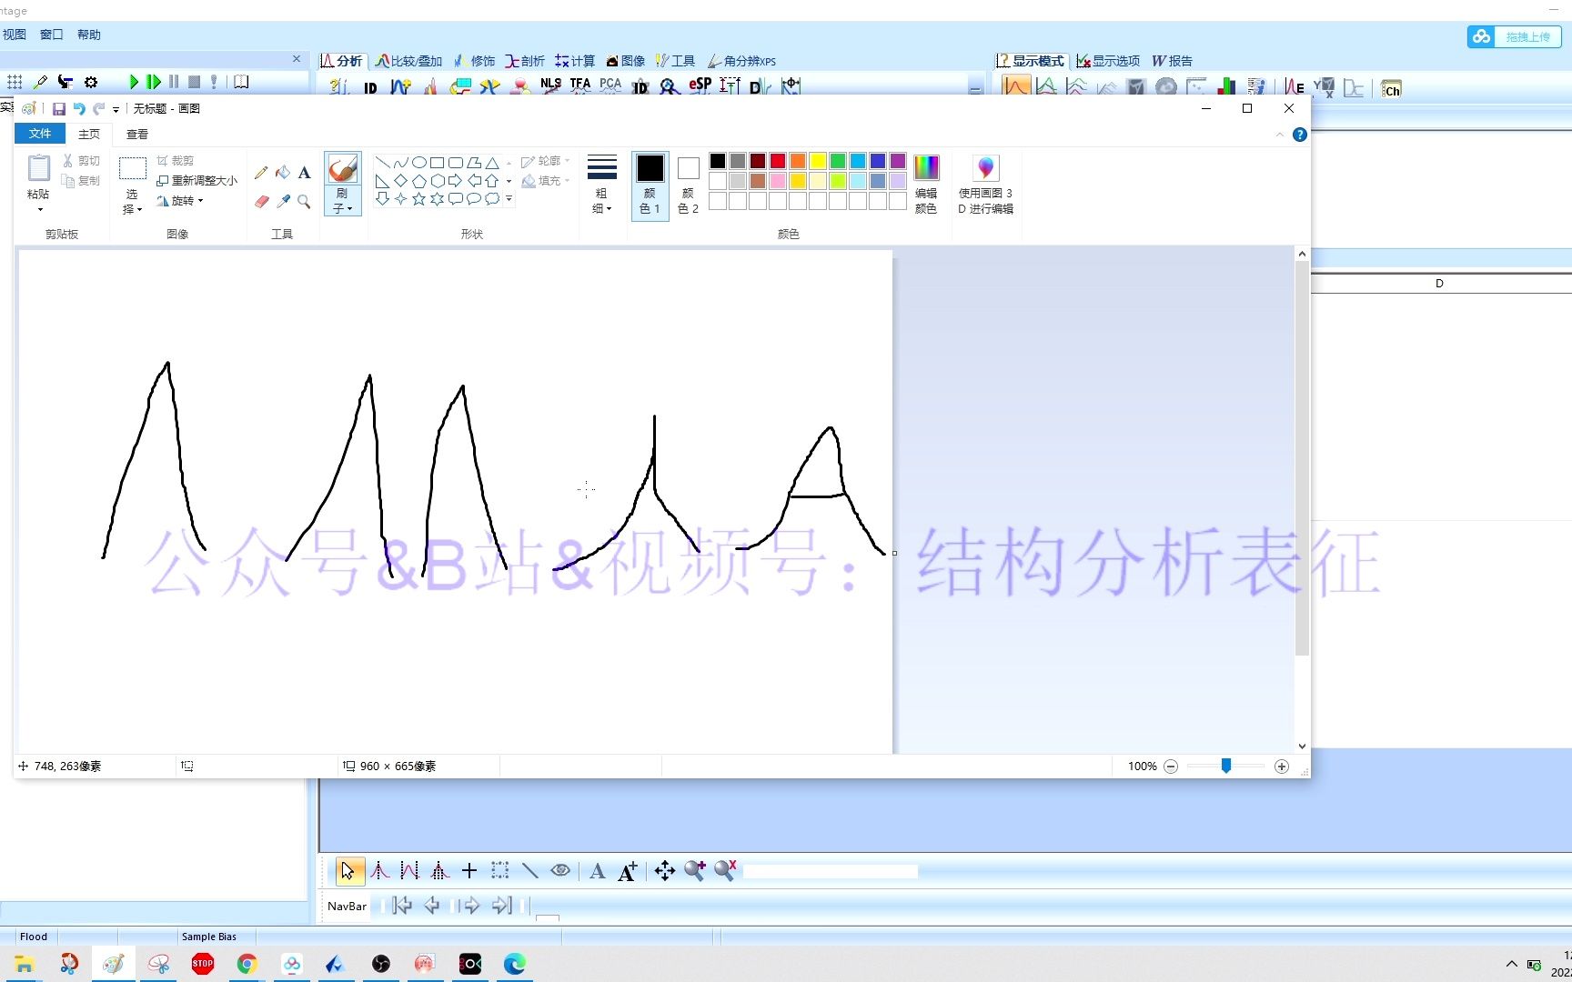Click the Redo arrow in Paint
Screen dimensions: 1572x982
point(99,109)
